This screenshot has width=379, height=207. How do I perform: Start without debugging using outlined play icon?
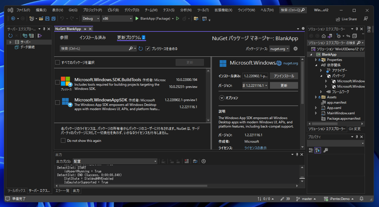178,18
